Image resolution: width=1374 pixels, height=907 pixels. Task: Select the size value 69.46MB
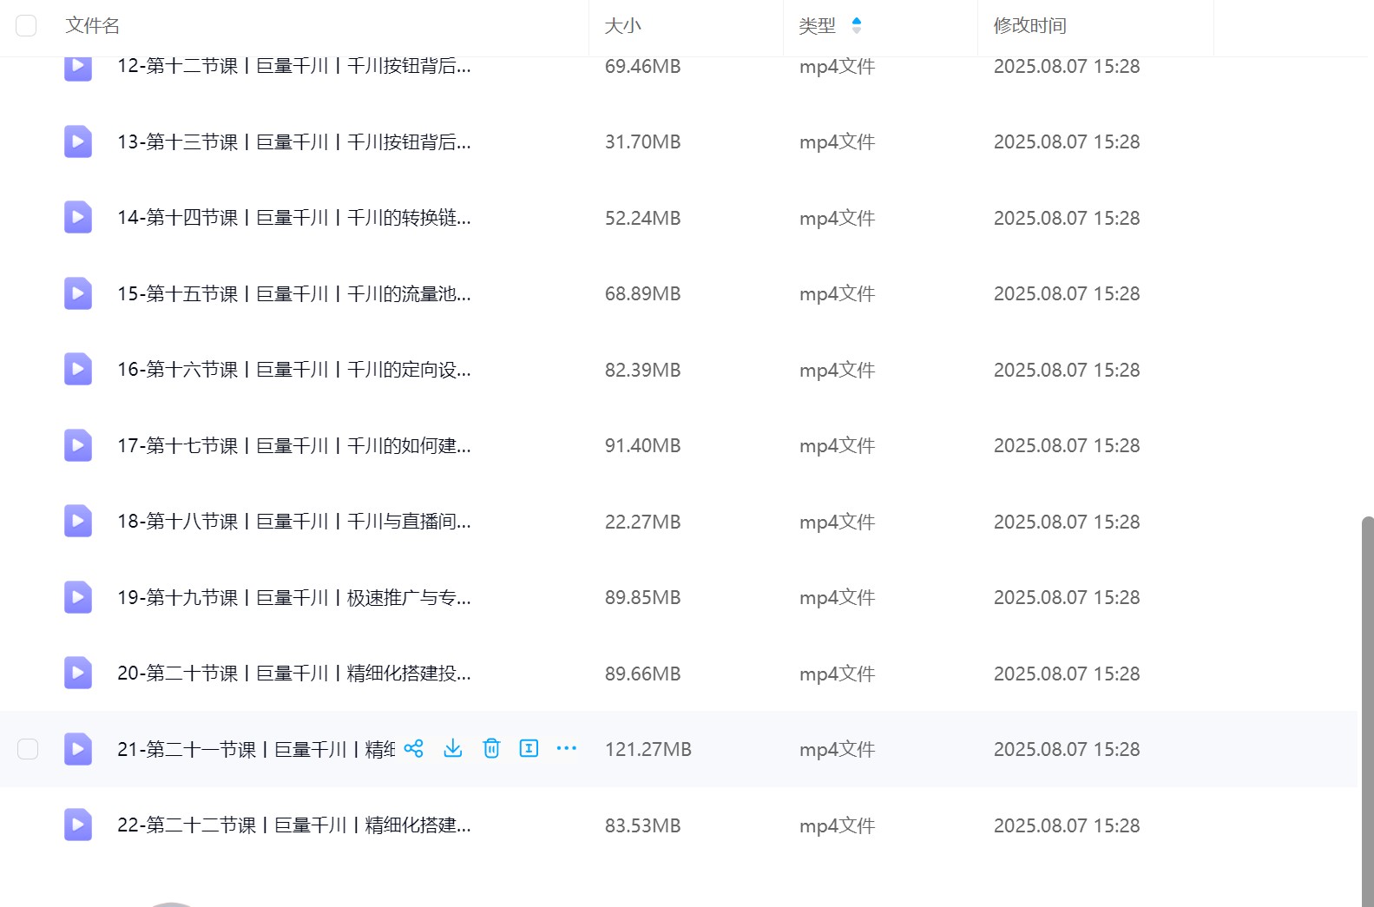642,66
